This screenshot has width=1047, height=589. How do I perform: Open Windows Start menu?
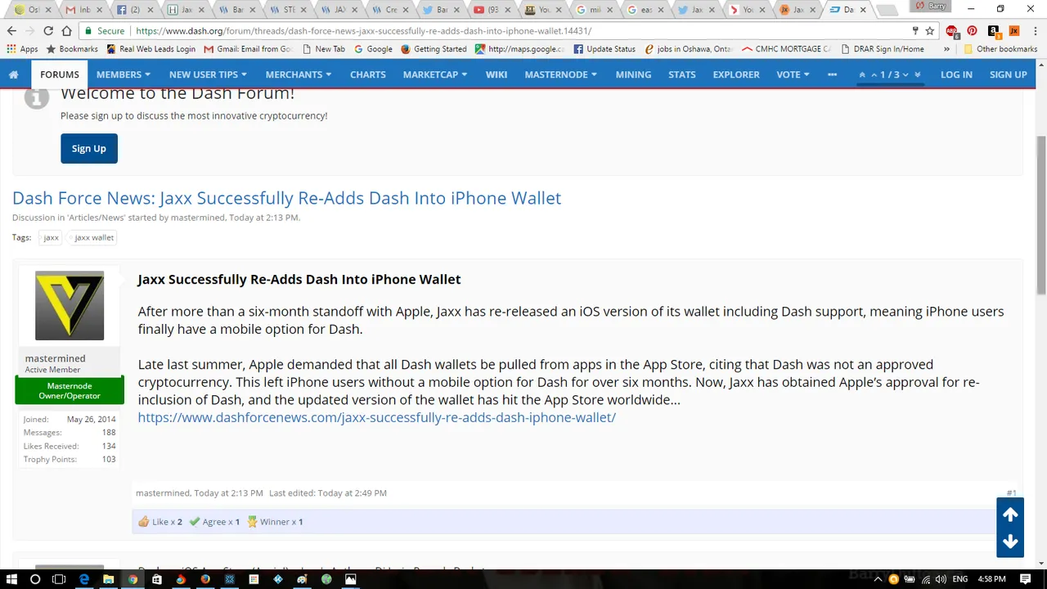coord(11,579)
